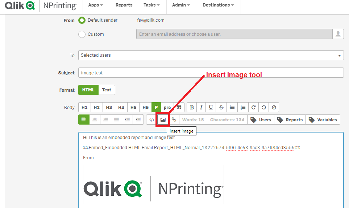349x208 pixels.
Task: Click the Words: 15 counter
Action: 193,120
